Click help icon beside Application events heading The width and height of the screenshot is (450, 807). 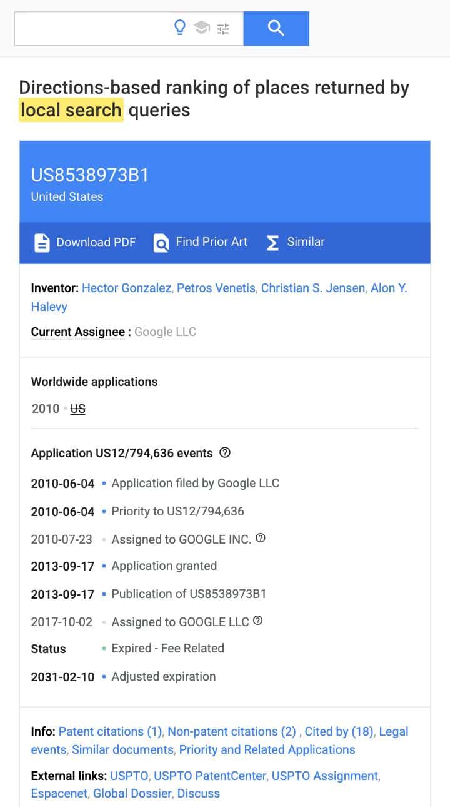click(x=225, y=452)
